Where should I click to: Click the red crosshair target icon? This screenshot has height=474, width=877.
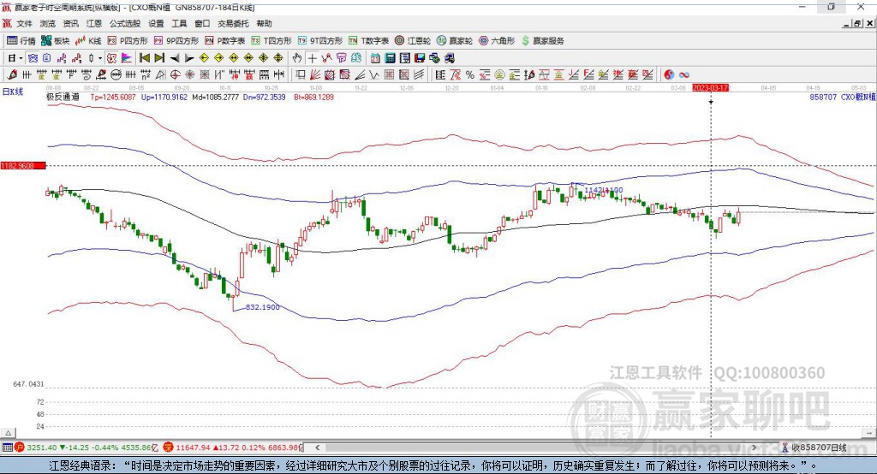(175, 75)
